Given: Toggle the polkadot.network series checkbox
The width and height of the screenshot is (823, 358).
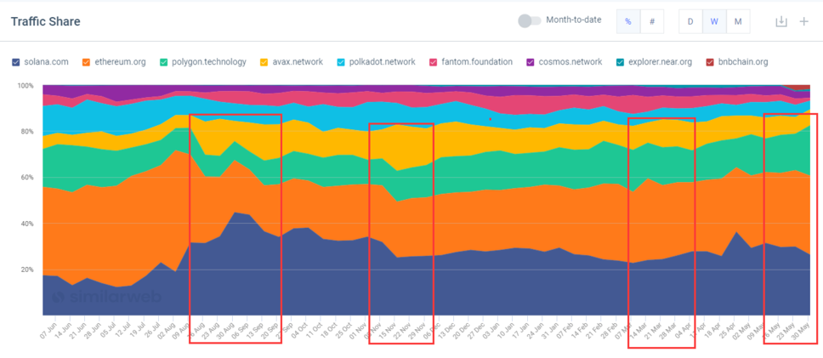Looking at the screenshot, I should pyautogui.click(x=341, y=62).
